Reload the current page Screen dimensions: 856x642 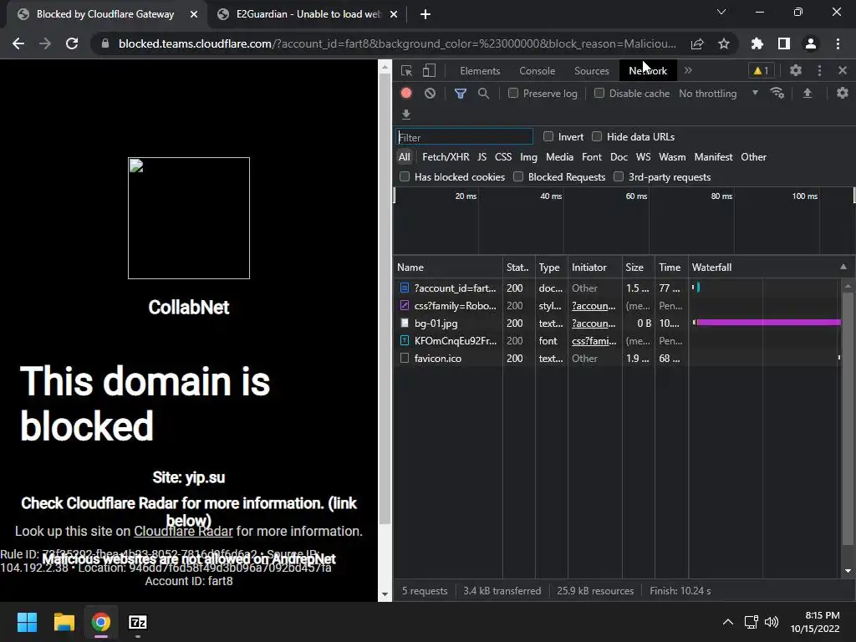pos(72,43)
